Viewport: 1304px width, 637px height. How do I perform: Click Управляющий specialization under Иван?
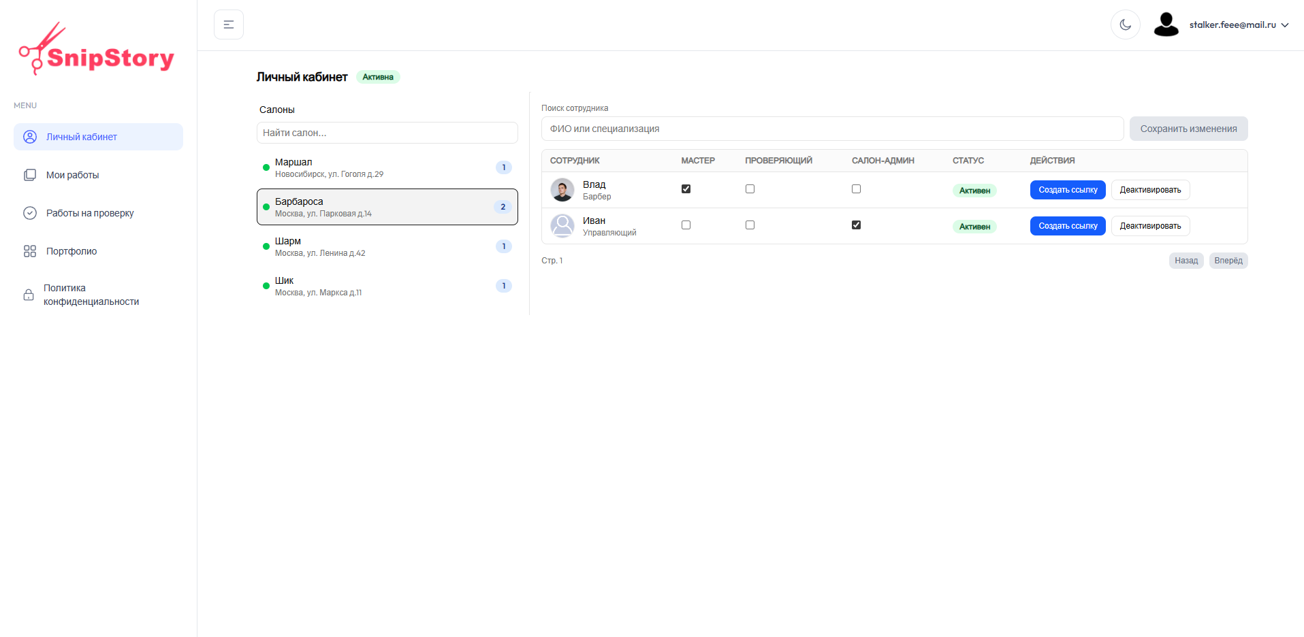coord(609,233)
